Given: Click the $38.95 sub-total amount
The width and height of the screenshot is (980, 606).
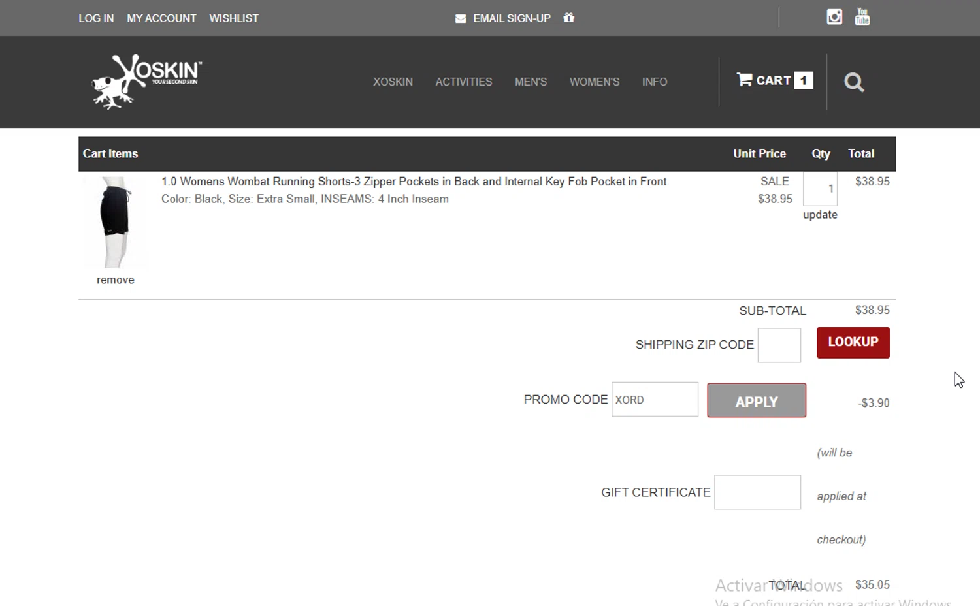Looking at the screenshot, I should click(872, 310).
